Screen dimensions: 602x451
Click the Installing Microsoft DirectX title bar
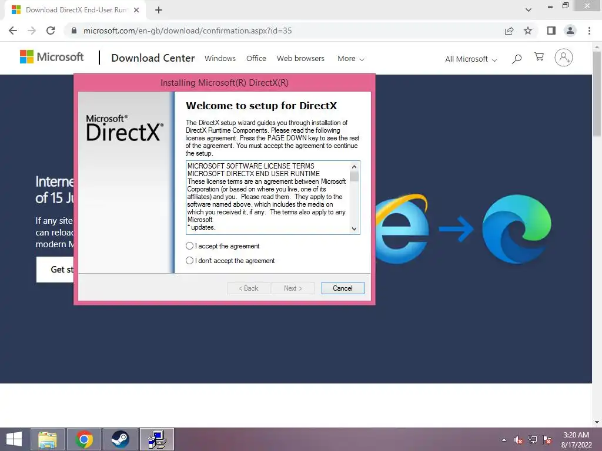click(225, 83)
